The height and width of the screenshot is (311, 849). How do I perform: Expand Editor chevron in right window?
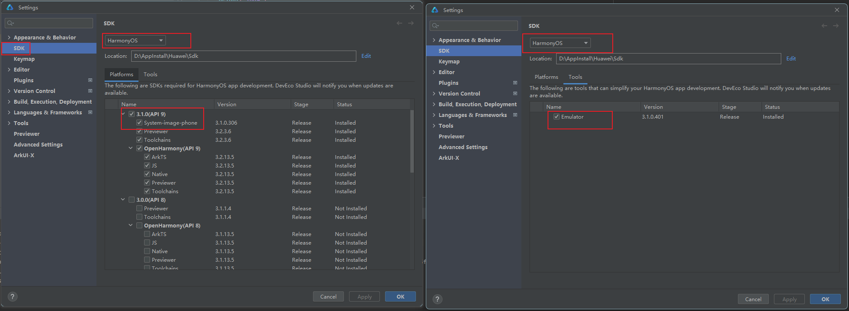pyautogui.click(x=434, y=72)
